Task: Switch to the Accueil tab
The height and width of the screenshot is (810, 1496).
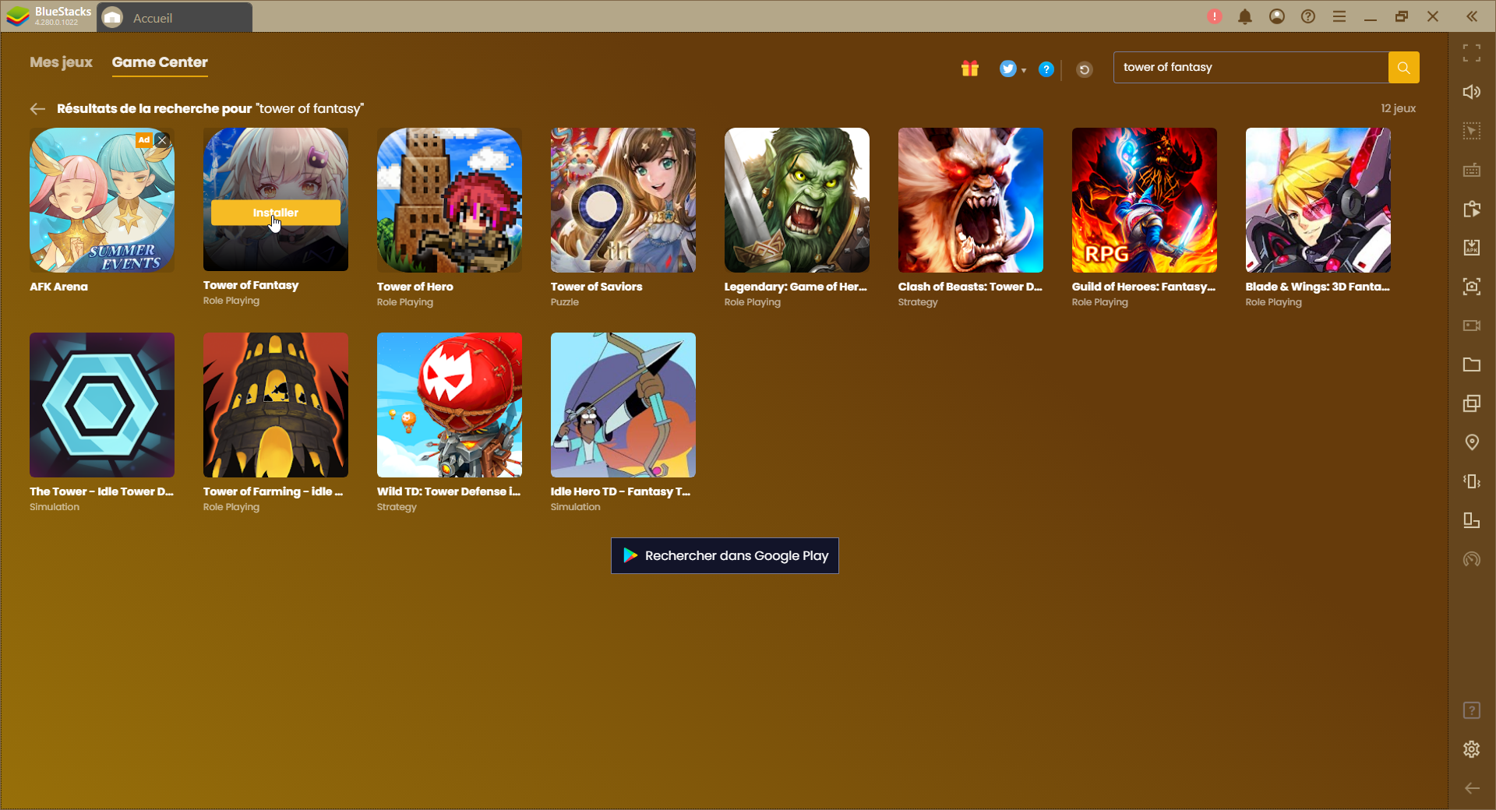Action: 153,16
